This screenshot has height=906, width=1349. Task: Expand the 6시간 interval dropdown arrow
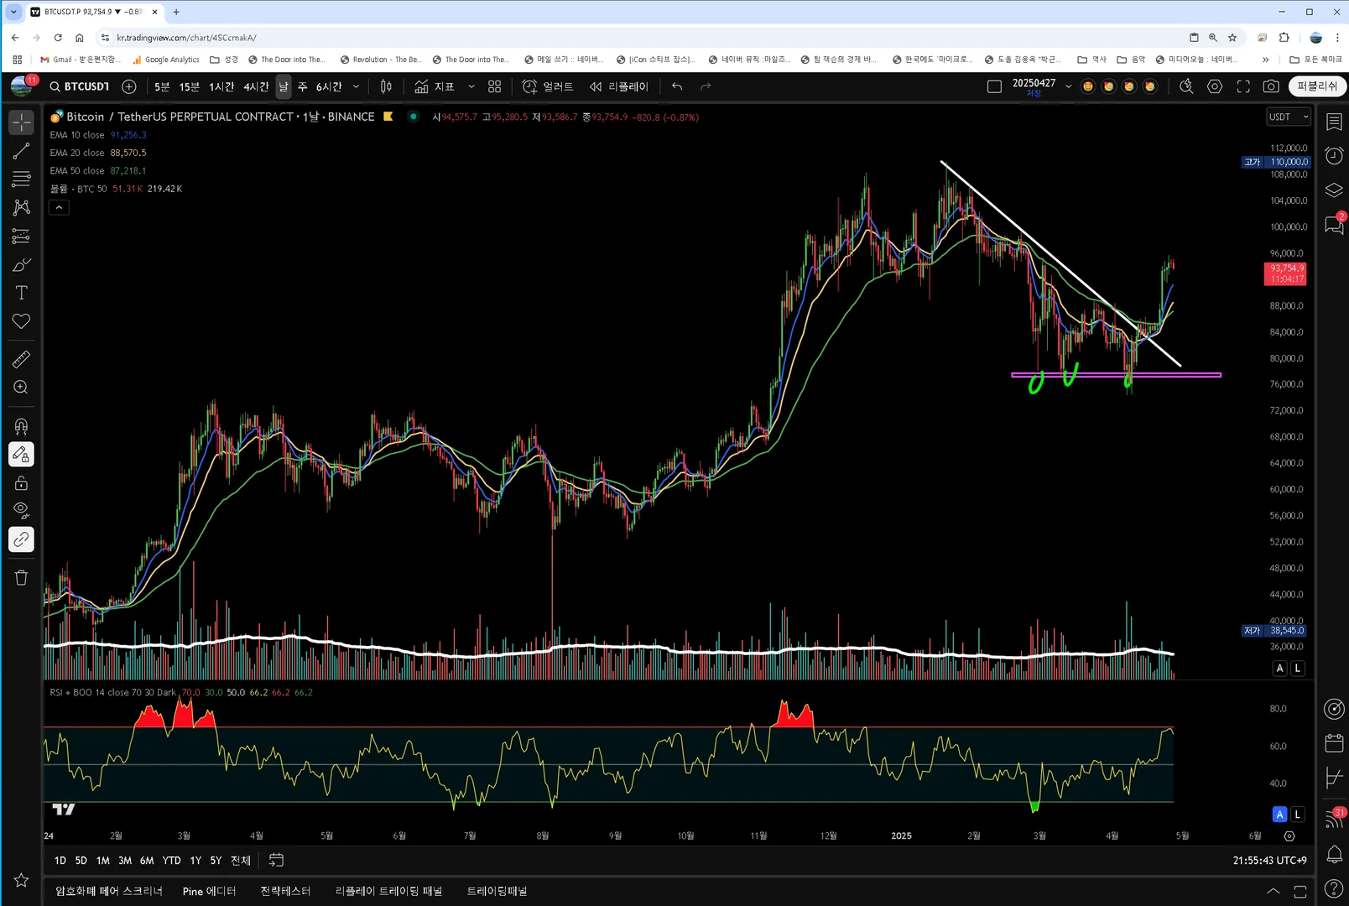(x=357, y=86)
